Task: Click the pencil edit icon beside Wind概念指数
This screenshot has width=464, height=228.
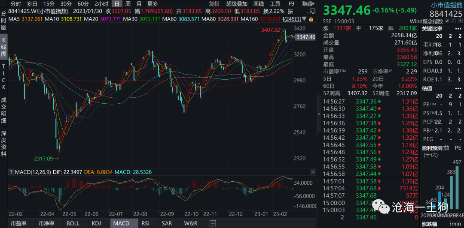Action: (447, 21)
